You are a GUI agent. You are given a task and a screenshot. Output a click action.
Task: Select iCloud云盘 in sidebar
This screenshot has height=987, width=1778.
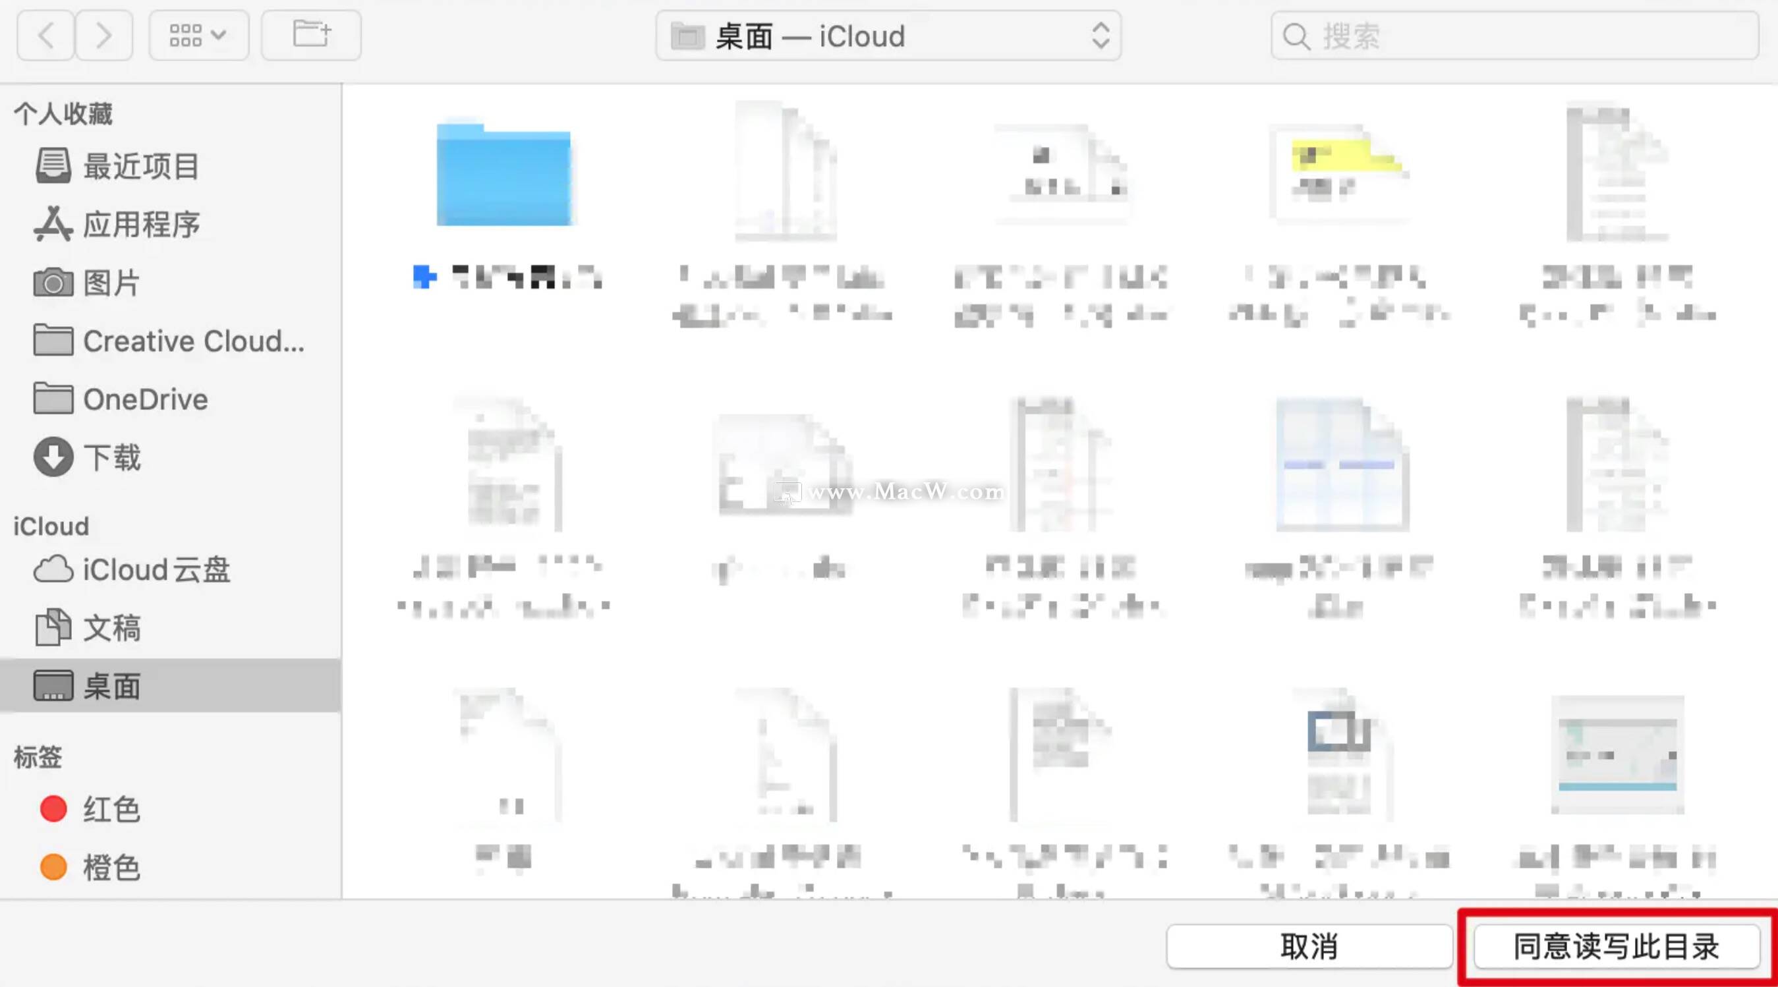tap(156, 570)
